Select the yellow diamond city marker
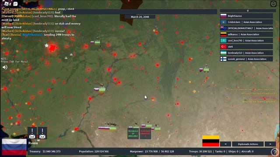This screenshot has height=157, width=280. coord(194,91)
